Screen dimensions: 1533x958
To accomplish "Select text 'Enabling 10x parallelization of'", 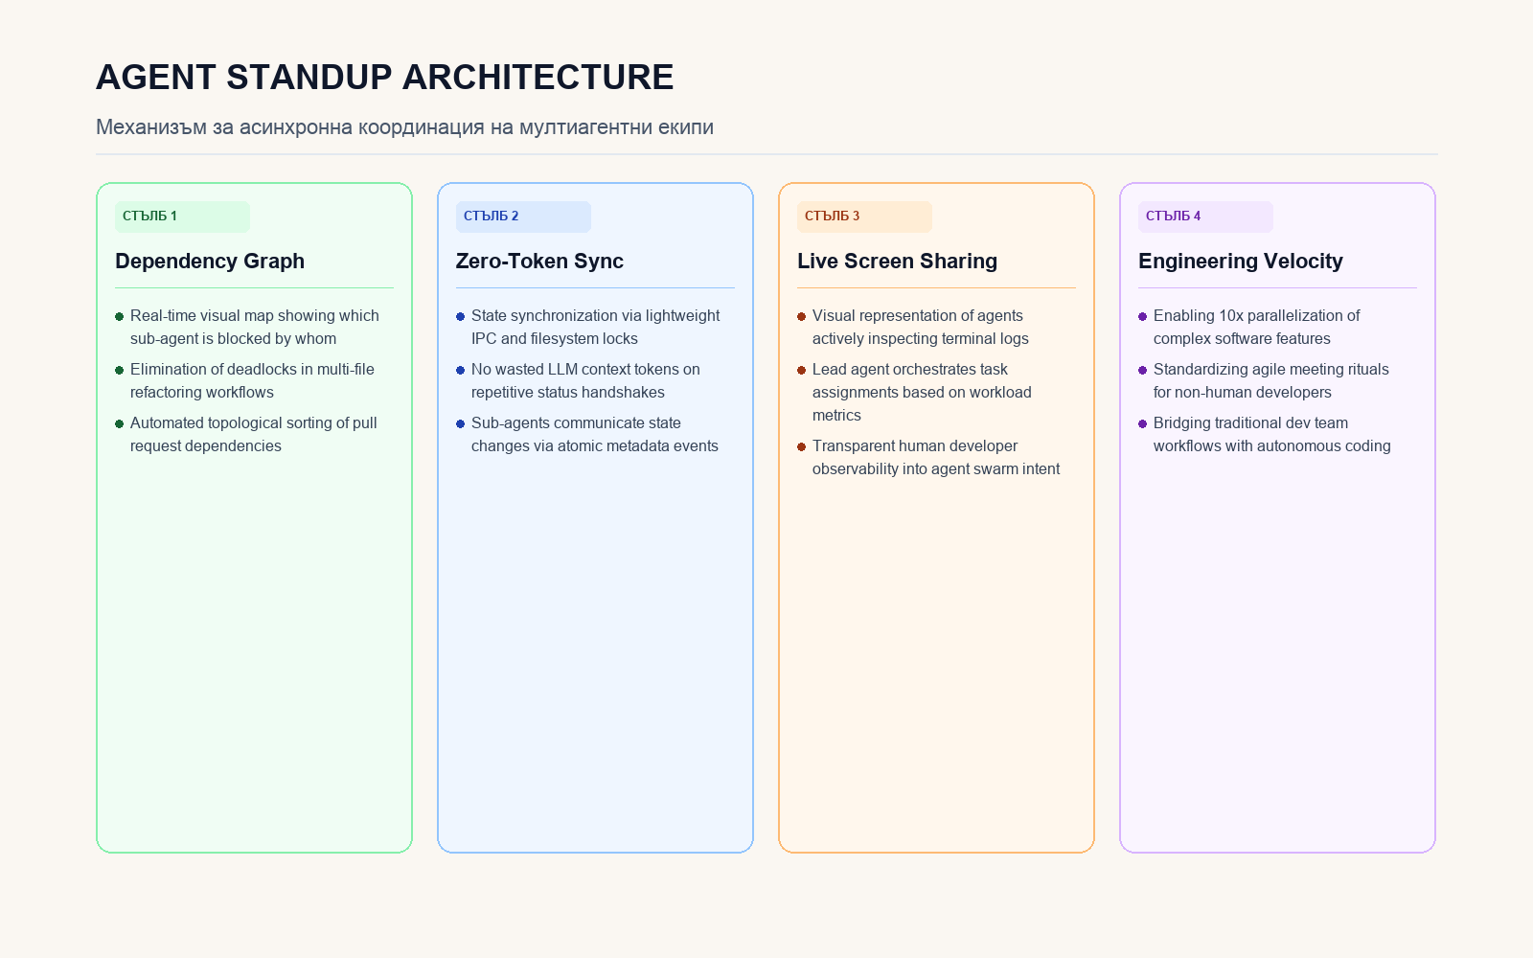I will click(1256, 316).
